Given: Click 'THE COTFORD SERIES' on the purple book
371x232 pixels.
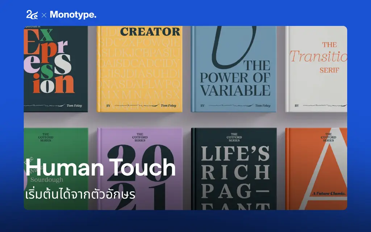Looking at the screenshot, I should click(140, 137).
